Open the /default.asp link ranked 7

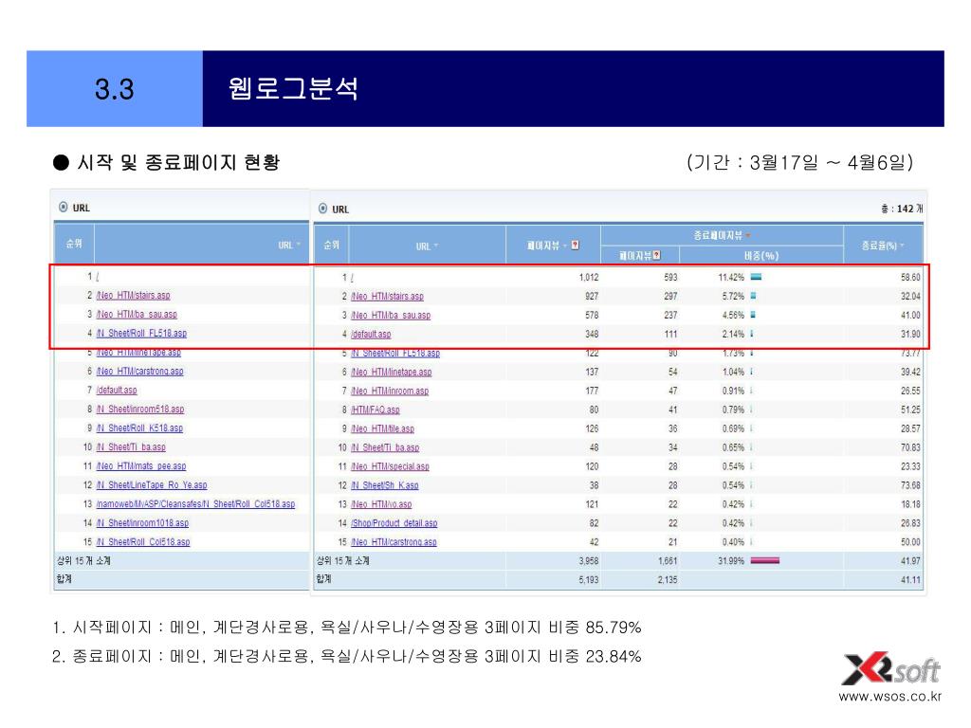click(117, 390)
